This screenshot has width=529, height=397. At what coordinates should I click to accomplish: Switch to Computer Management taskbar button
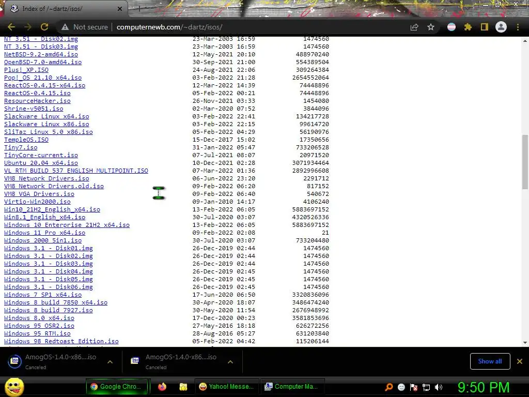click(x=292, y=387)
